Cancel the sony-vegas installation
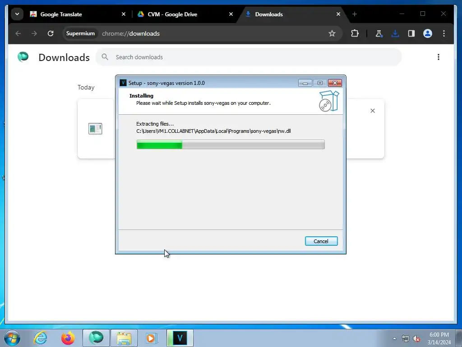Image resolution: width=462 pixels, height=347 pixels. (321, 241)
